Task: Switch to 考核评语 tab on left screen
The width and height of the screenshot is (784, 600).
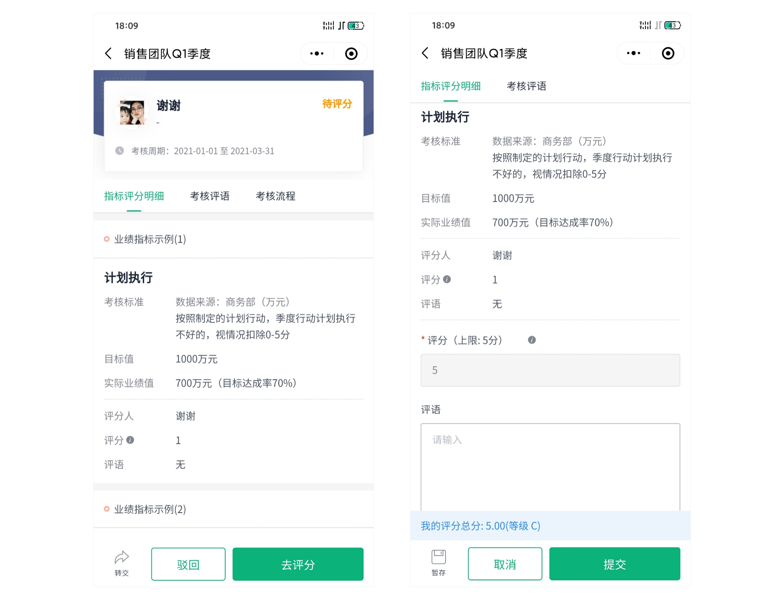Action: (x=209, y=196)
